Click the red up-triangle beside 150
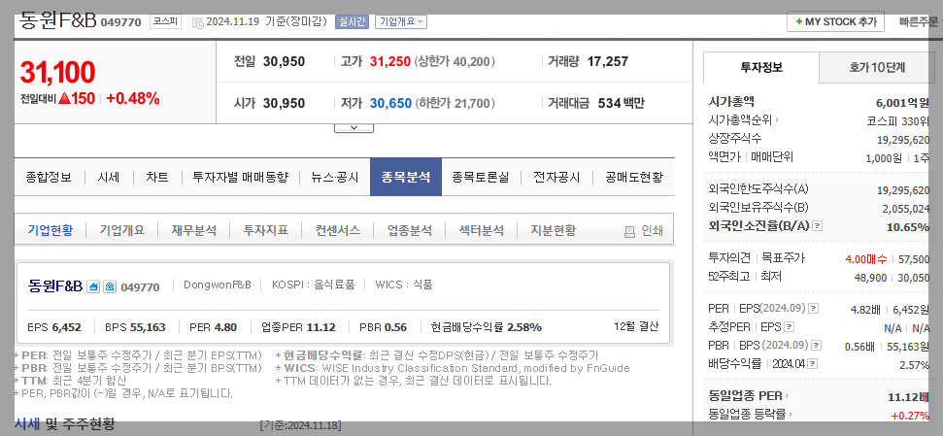This screenshot has height=436, width=943. [65, 99]
